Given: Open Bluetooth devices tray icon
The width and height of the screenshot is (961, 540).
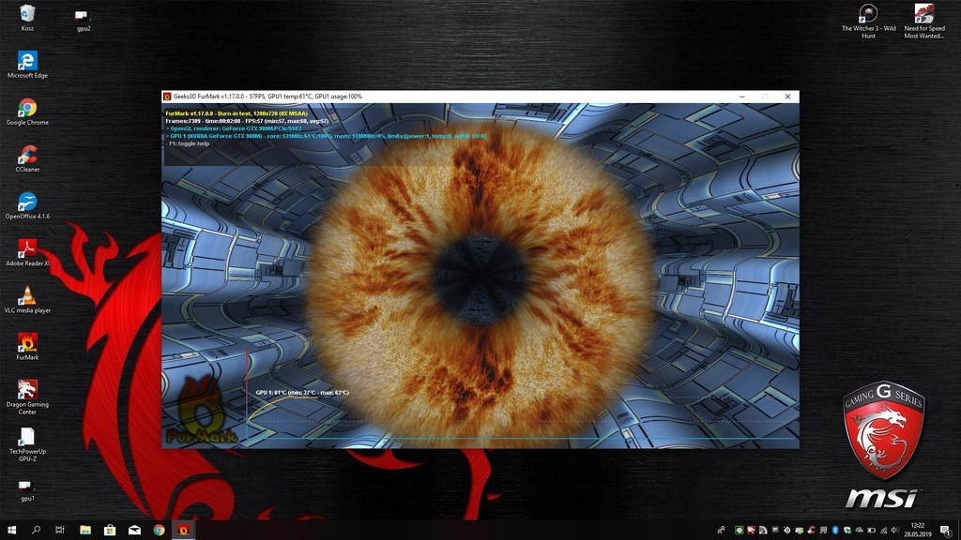Looking at the screenshot, I should pos(834,531).
